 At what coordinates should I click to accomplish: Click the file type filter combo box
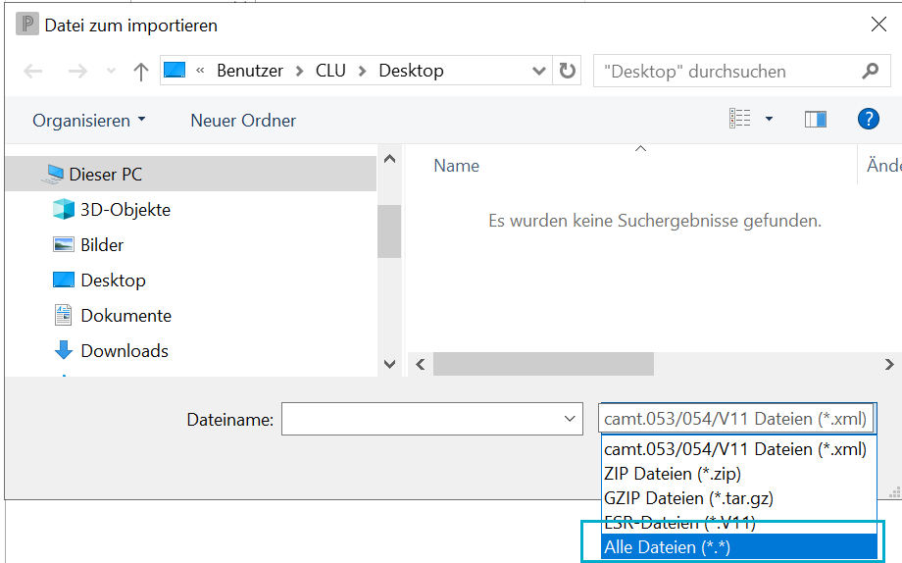(737, 419)
